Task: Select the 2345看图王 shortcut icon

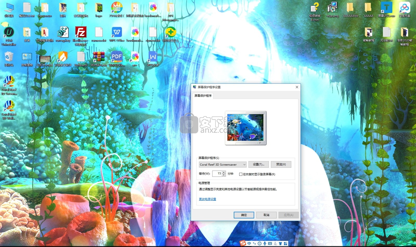Action: tap(117, 10)
